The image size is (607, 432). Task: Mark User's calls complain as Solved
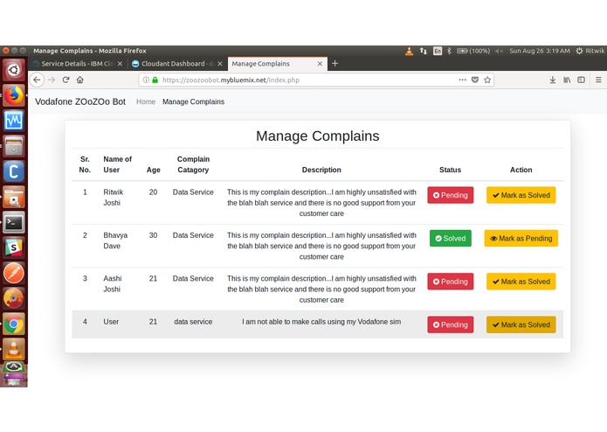click(x=521, y=324)
